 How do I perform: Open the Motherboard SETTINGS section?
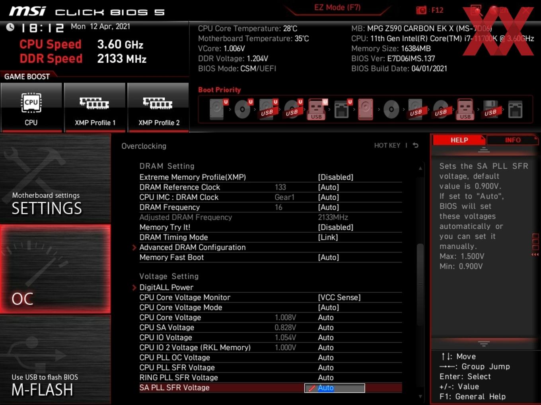55,179
